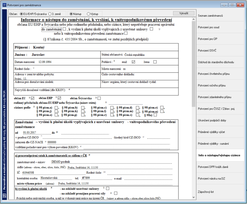
Task: Click the employer name DEMO podnik
Action: click(61, 162)
